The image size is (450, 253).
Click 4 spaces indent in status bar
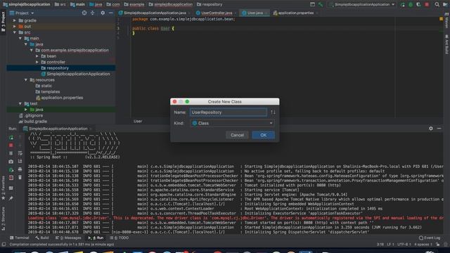(x=423, y=245)
